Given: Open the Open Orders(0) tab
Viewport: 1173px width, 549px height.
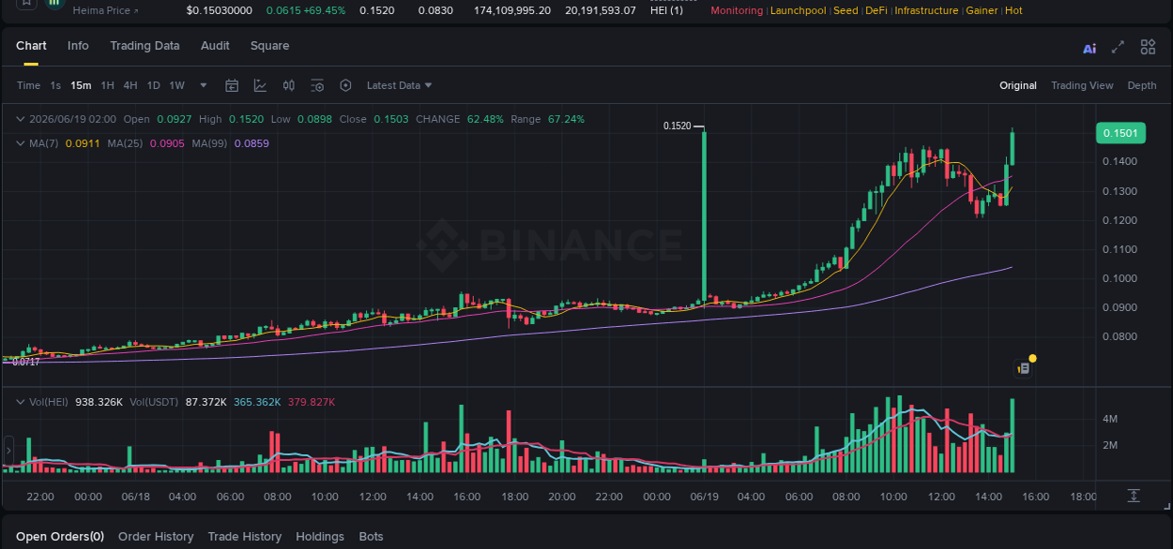Looking at the screenshot, I should (x=60, y=537).
